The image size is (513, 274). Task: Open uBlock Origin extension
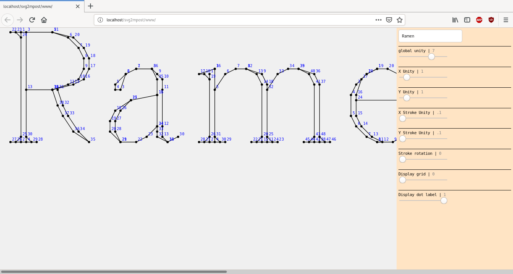tap(491, 20)
